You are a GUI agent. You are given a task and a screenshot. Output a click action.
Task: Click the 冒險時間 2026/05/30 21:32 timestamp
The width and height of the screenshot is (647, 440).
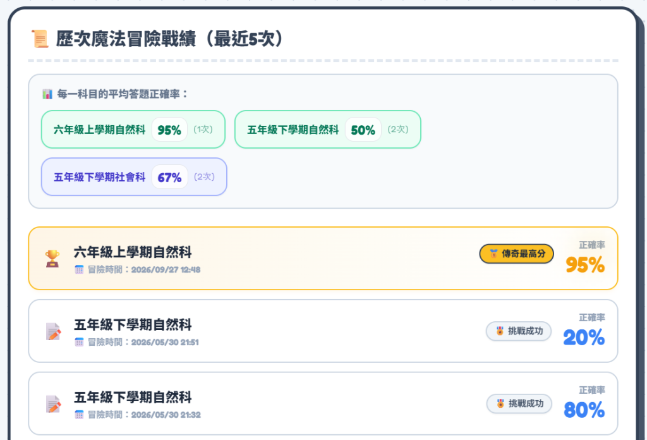point(144,415)
